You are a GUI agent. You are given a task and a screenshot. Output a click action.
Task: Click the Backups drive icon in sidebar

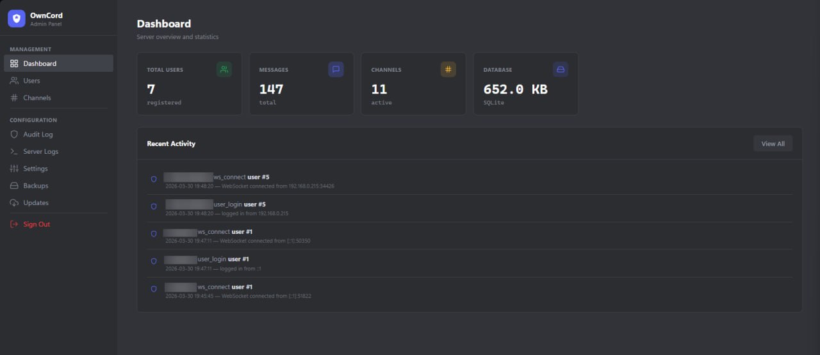(14, 186)
